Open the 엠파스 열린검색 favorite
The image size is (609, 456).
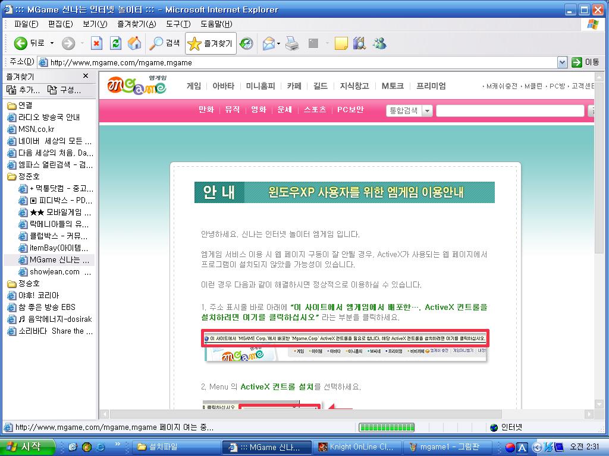(50, 165)
